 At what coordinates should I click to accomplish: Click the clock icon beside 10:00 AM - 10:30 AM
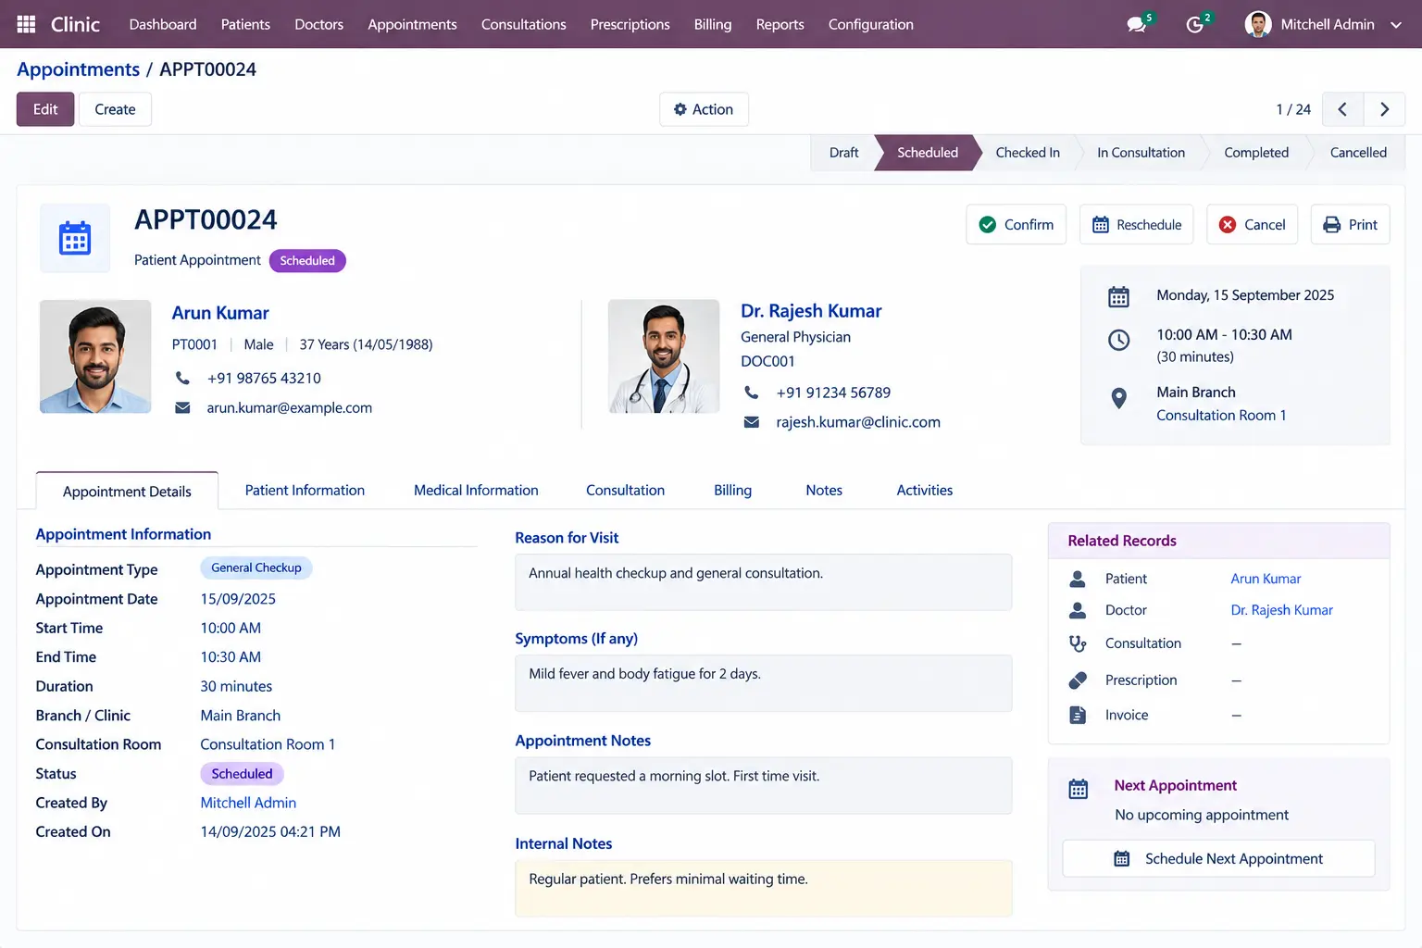point(1118,340)
